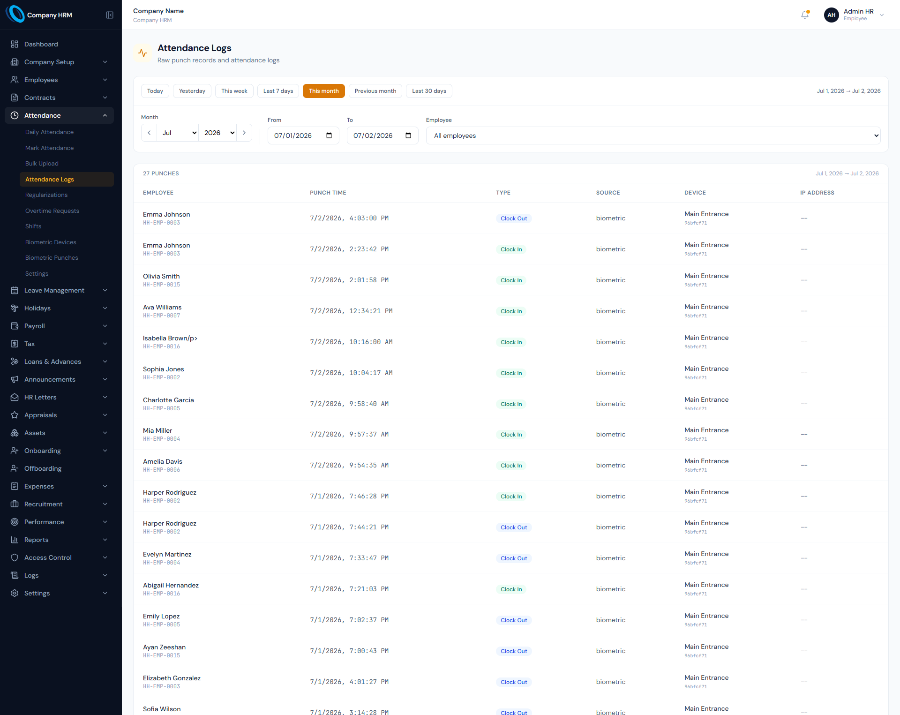Click the Offboarding user-minus icon
The width and height of the screenshot is (900, 715).
[15, 468]
